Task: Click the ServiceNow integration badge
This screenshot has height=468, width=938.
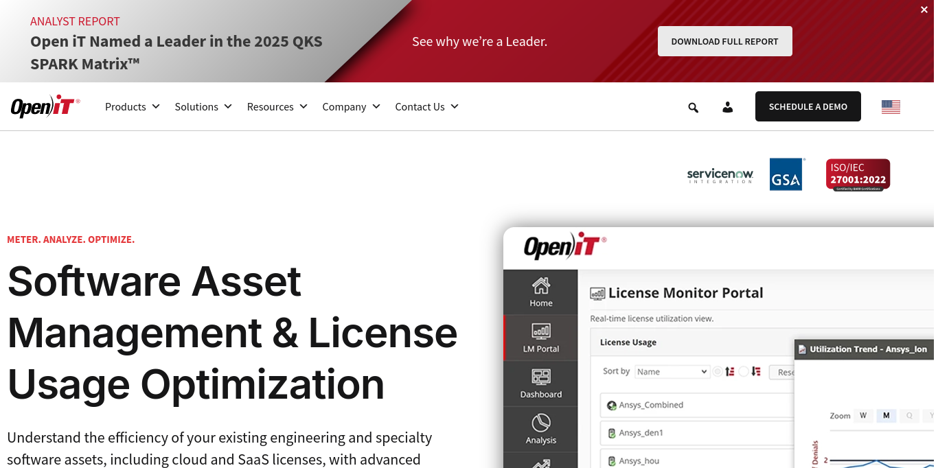Action: 720,176
